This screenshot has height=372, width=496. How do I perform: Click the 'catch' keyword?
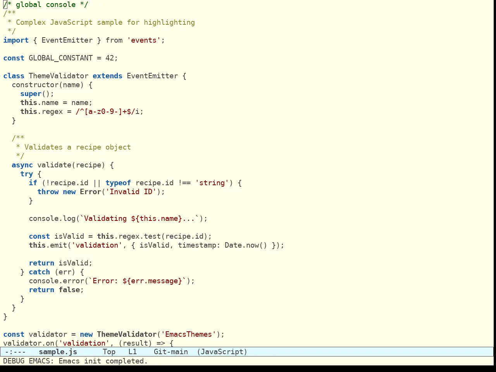click(x=40, y=272)
